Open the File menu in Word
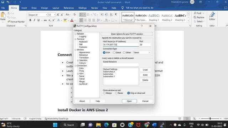The image size is (228, 128). pos(3,8)
